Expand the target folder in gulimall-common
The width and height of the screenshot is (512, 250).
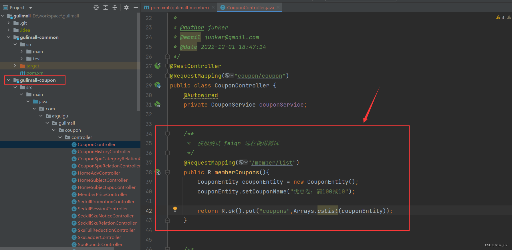click(15, 66)
